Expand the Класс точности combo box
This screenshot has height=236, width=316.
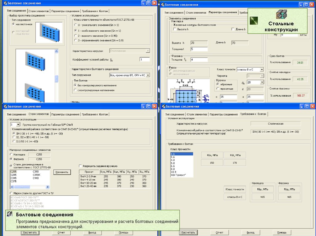point(262,70)
